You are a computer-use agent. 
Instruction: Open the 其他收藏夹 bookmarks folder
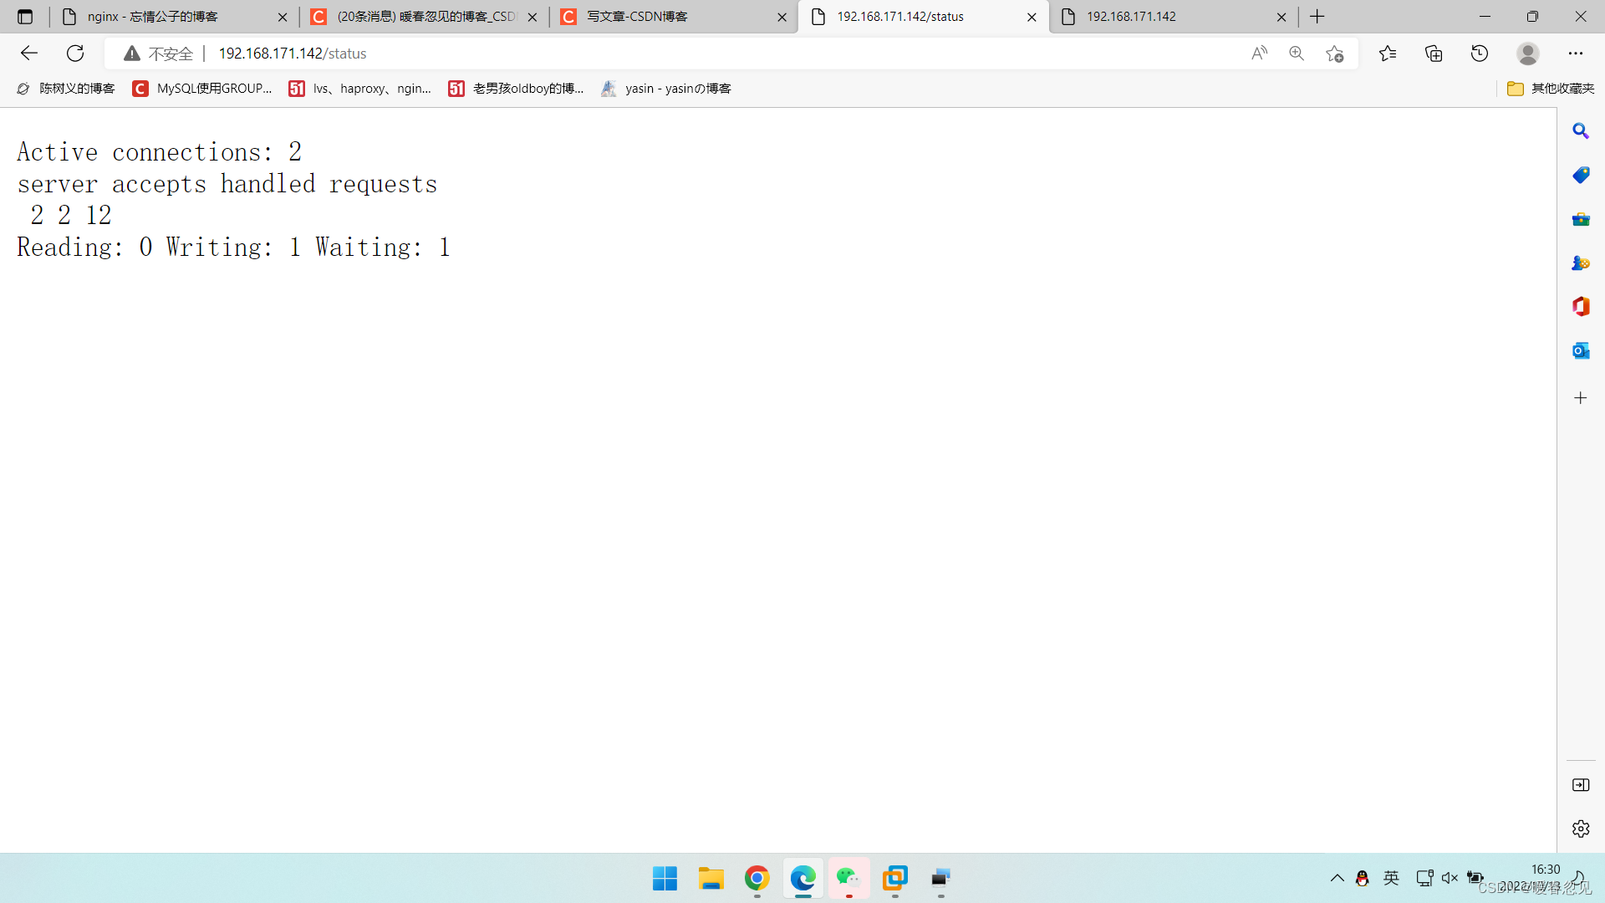coord(1551,89)
